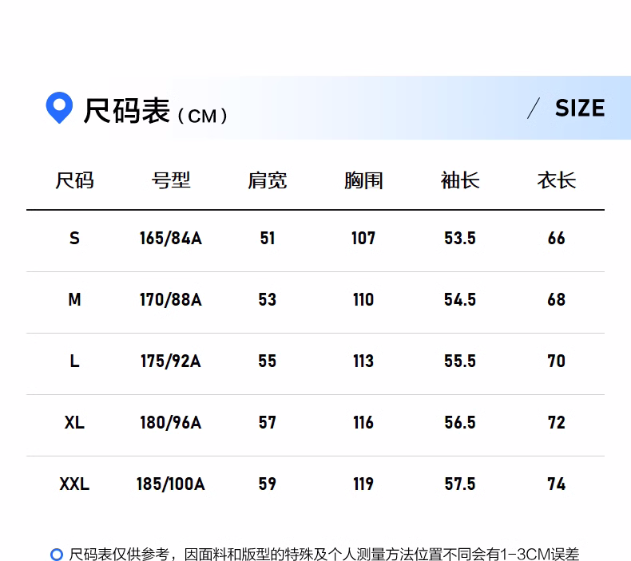The image size is (631, 561).
Task: Select the 肩宽 column header
Action: coord(268,180)
